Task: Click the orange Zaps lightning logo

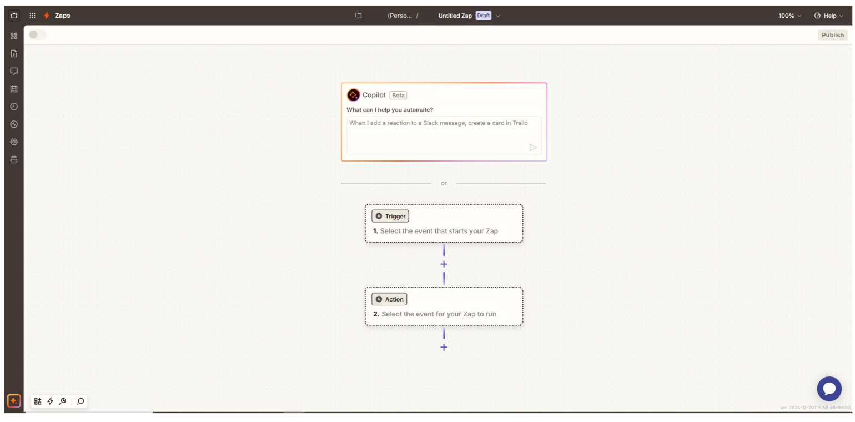Action: [47, 16]
